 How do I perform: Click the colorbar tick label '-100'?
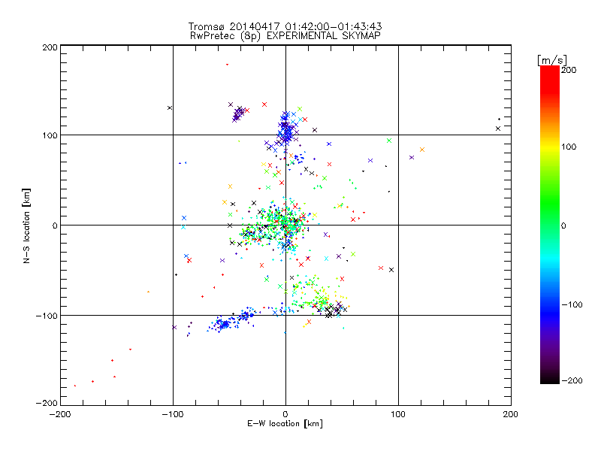(x=572, y=304)
